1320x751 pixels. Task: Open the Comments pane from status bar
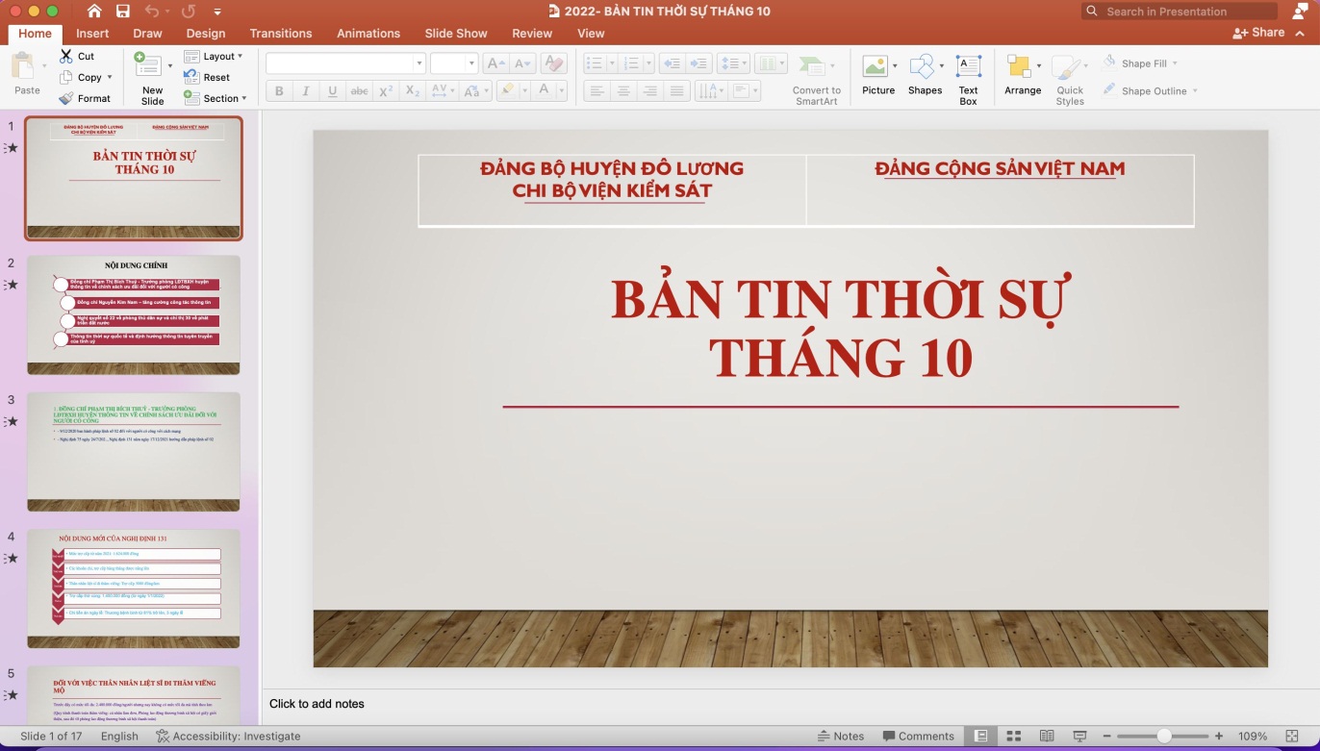click(918, 737)
